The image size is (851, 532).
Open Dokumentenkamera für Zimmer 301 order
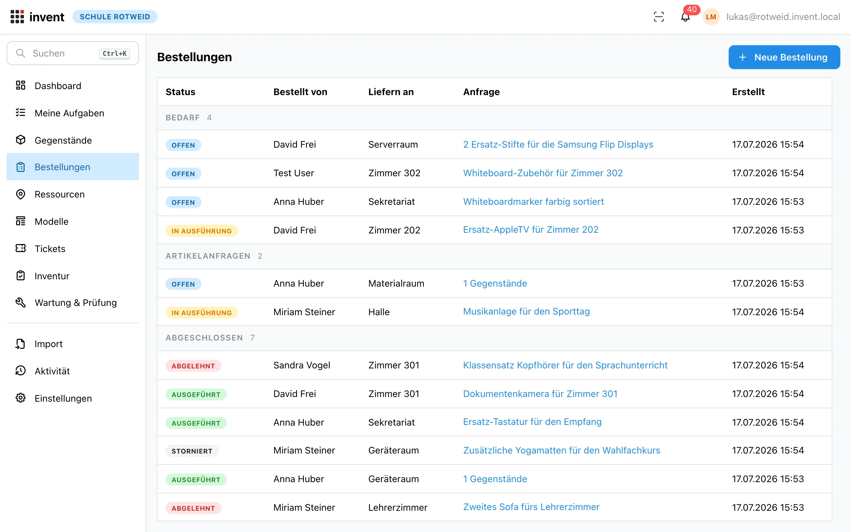click(540, 393)
